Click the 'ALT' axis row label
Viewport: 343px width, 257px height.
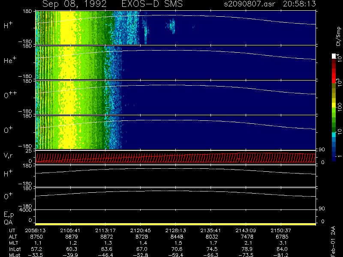click(13, 237)
